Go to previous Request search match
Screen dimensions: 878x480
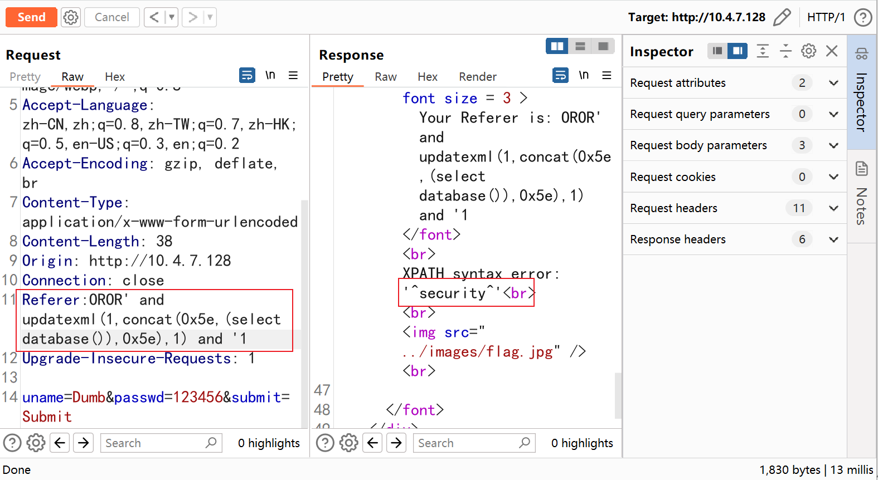point(60,443)
